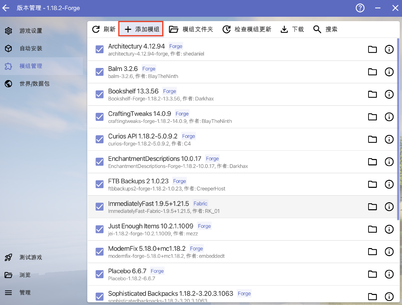Expand the 管理 menu at bottom left
Viewport: 402px width, 305px height.
(x=25, y=293)
